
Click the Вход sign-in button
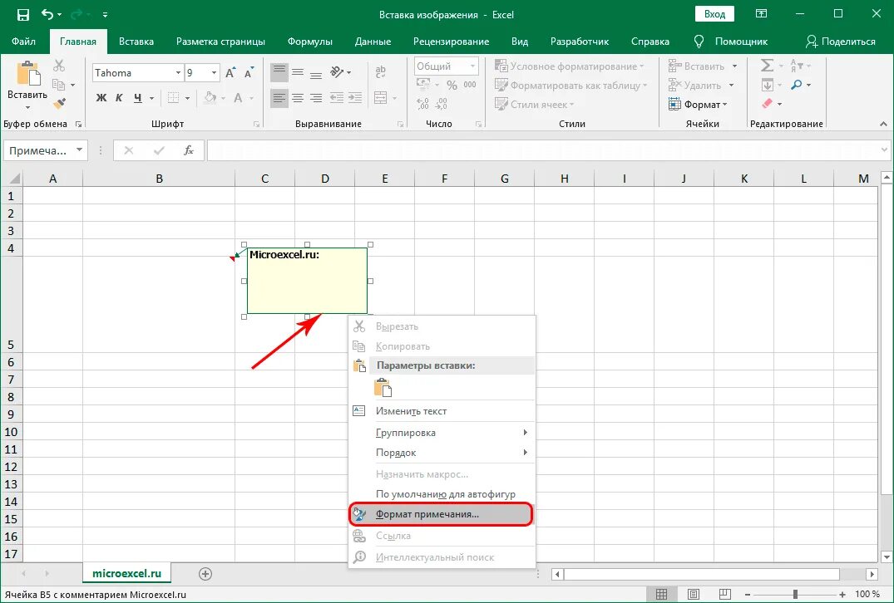714,14
